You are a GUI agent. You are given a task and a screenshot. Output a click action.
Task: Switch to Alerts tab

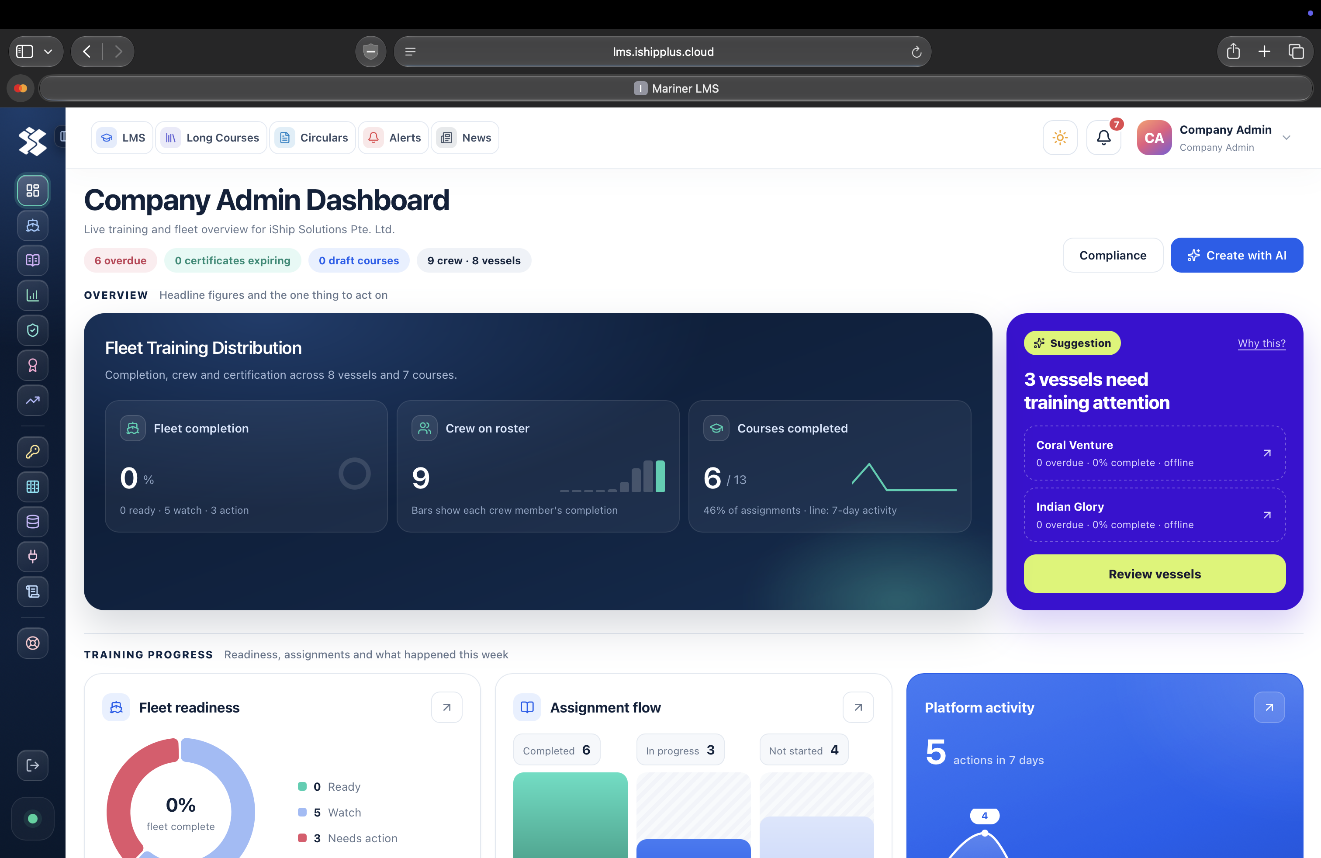[393, 138]
